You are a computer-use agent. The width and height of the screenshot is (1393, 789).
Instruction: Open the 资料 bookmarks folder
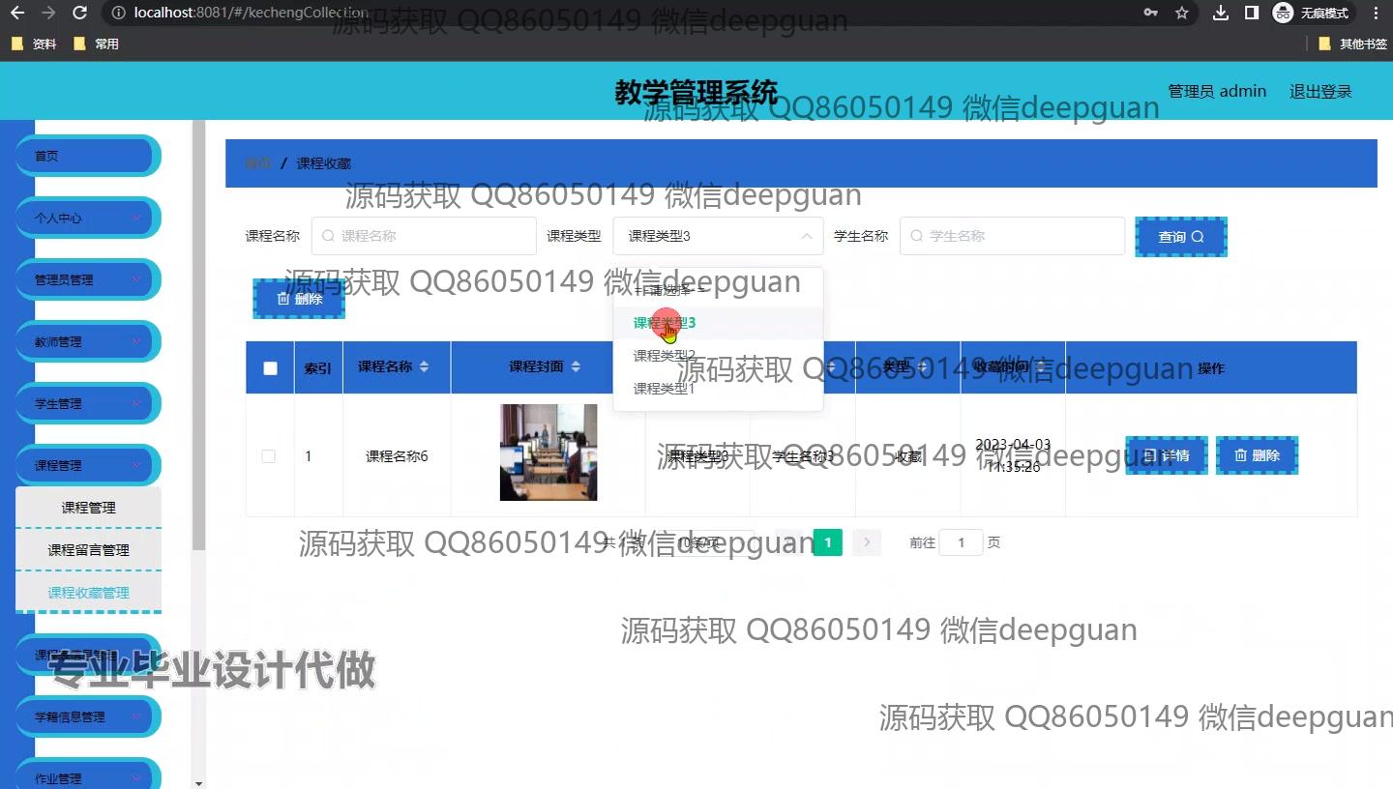pyautogui.click(x=34, y=44)
